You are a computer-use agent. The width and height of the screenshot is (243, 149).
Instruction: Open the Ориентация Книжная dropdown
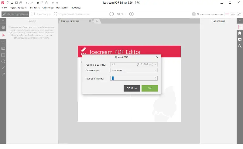(x=134, y=70)
